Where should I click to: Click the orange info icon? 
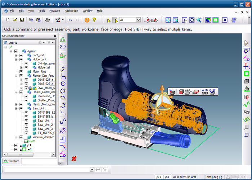click(x=87, y=20)
